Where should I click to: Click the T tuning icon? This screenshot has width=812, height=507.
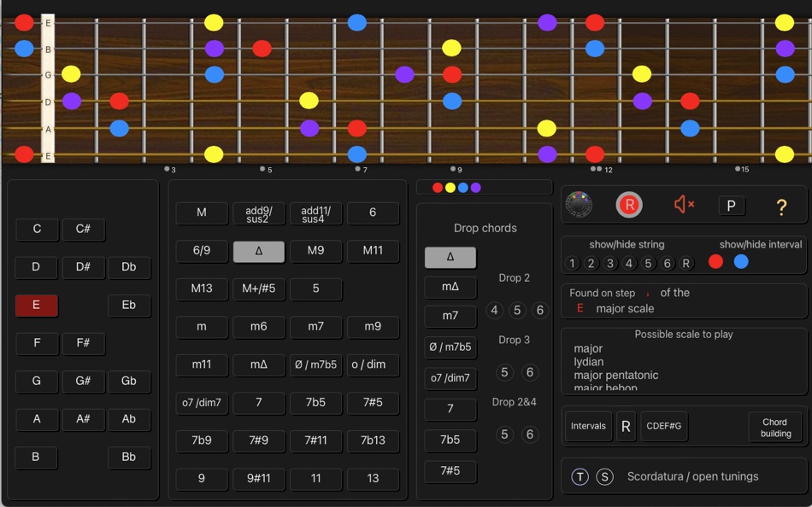tap(580, 476)
